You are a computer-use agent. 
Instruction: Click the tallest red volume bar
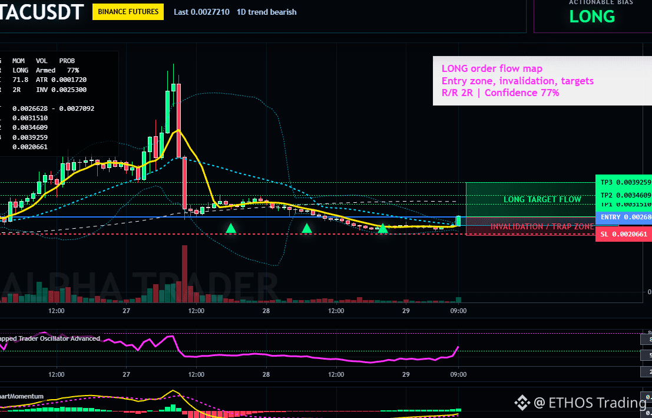tap(184, 274)
